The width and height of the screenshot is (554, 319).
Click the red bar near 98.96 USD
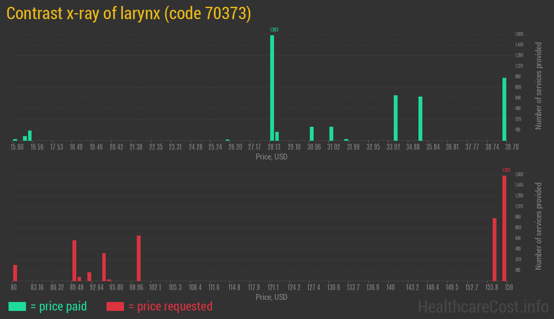point(138,258)
